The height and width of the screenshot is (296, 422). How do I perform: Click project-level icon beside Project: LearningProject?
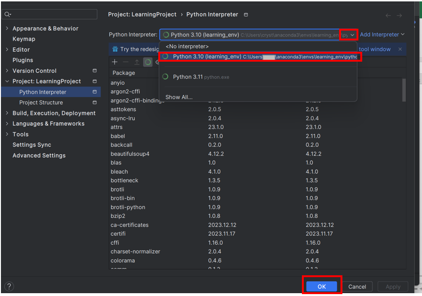95,81
